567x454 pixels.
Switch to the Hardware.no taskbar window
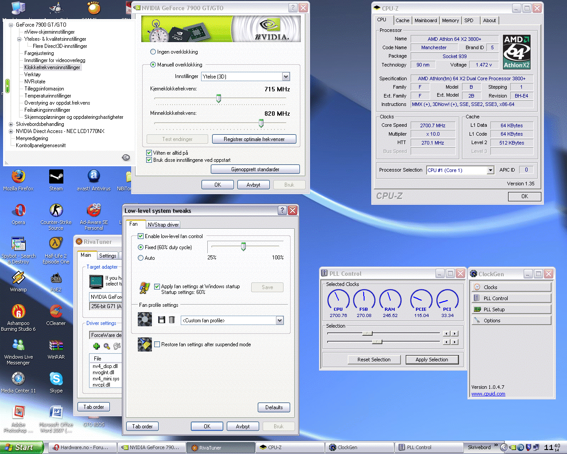pyautogui.click(x=83, y=447)
